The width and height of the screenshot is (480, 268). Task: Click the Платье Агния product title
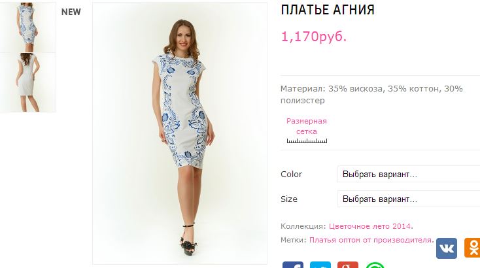pos(328,10)
